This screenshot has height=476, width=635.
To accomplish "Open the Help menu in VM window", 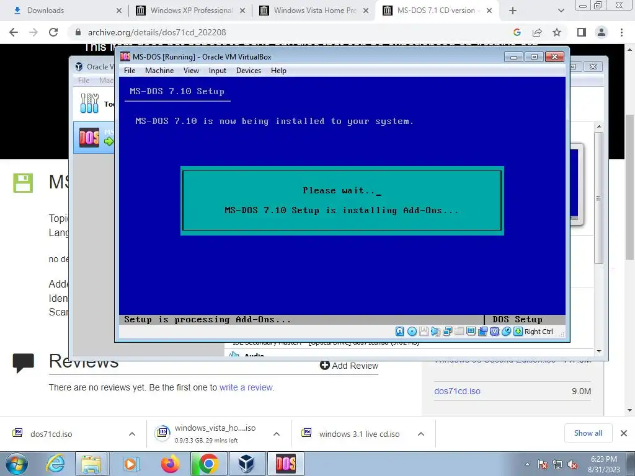I will 278,71.
